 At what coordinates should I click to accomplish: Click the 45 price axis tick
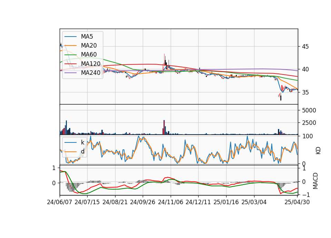click(305, 47)
